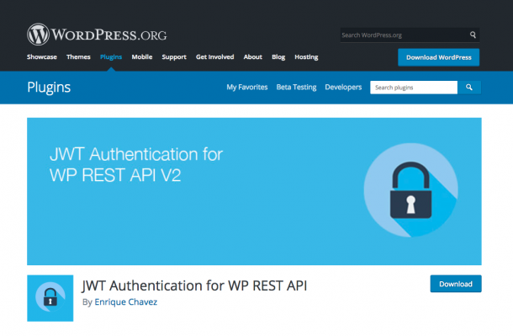Image resolution: width=513 pixels, height=336 pixels.
Task: Open the Support page
Action: [x=174, y=57]
